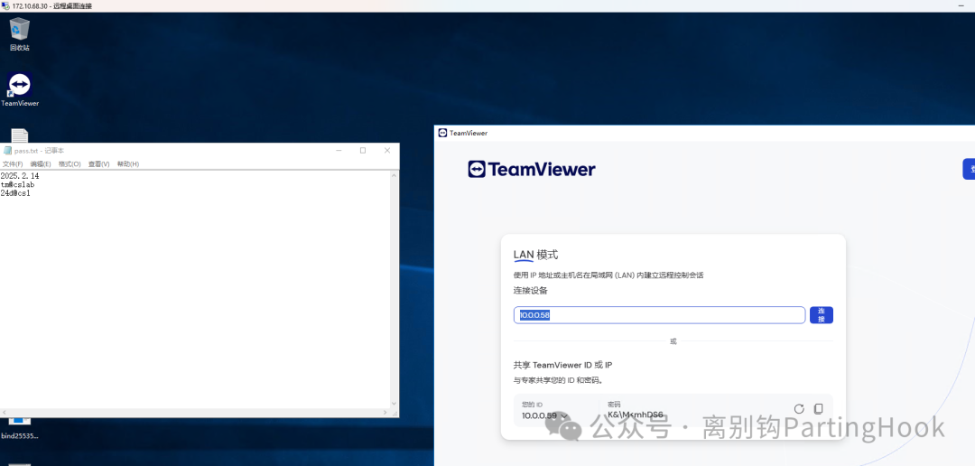Click Notepad vertical scrollbar down arrow
975x466 pixels.
(x=395, y=403)
